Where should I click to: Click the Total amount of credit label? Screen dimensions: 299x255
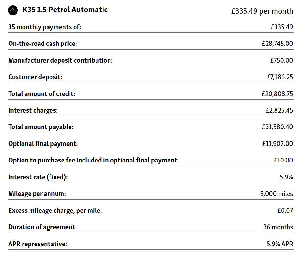42,93
